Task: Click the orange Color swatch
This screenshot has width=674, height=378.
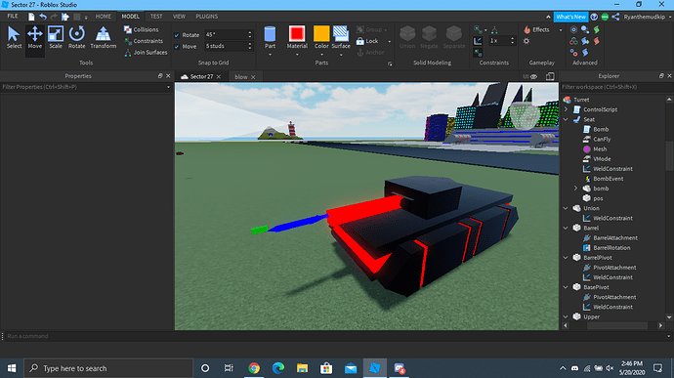Action: click(x=321, y=33)
